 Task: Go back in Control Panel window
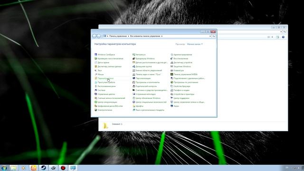coord(94,36)
